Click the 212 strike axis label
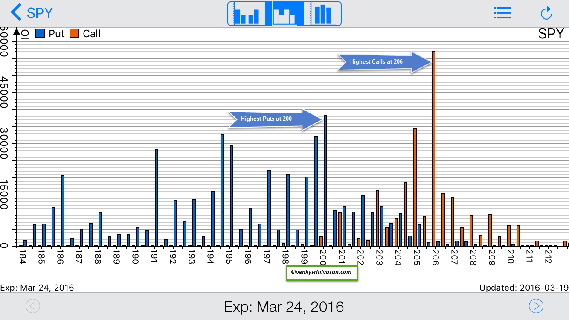 coord(548,256)
